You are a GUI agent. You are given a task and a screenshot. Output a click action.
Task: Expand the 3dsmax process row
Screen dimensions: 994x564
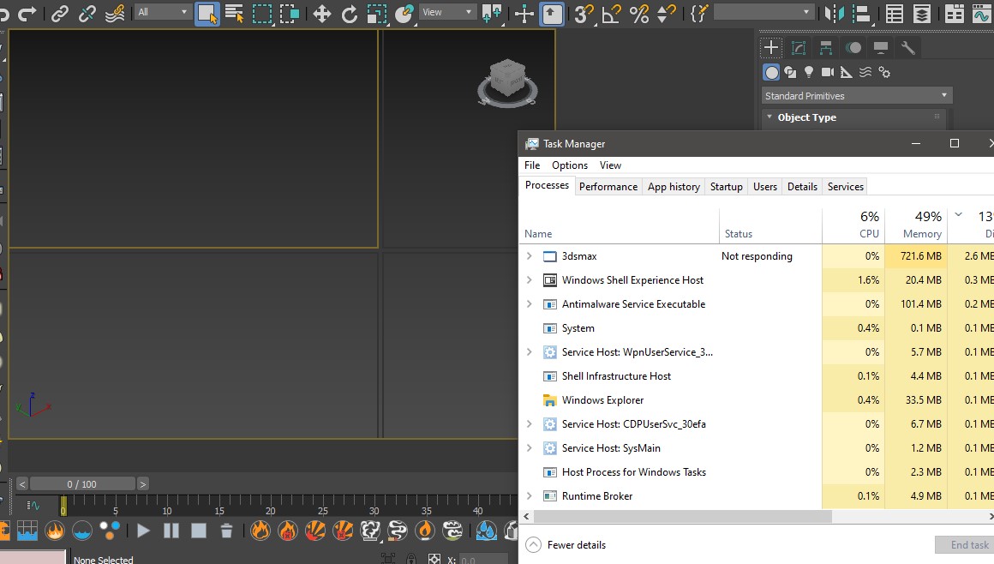529,256
